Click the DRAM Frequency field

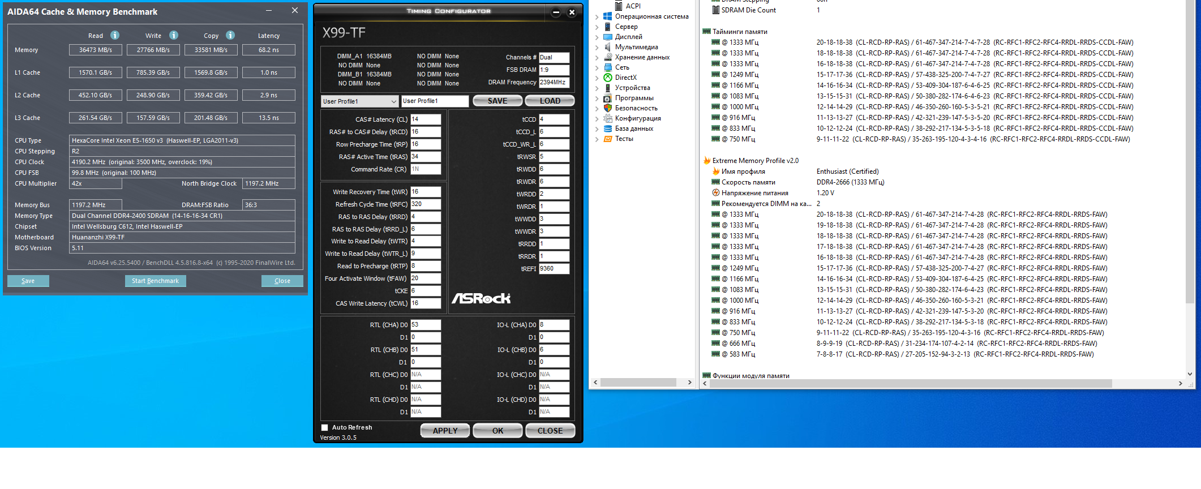click(x=554, y=82)
